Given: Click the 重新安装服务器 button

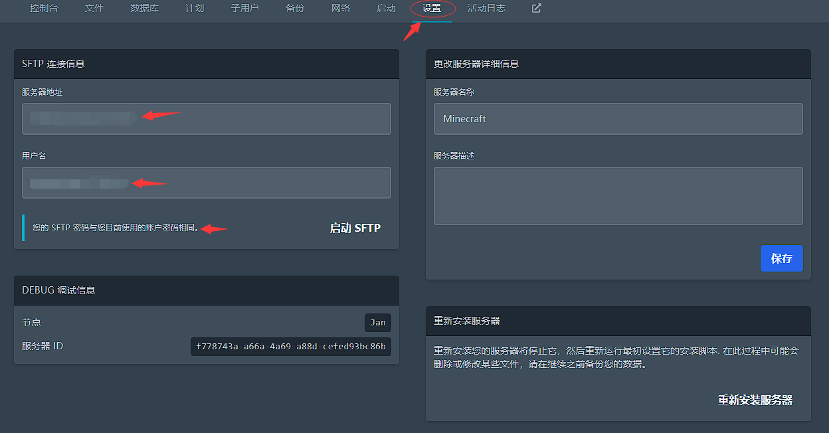Looking at the screenshot, I should (755, 400).
